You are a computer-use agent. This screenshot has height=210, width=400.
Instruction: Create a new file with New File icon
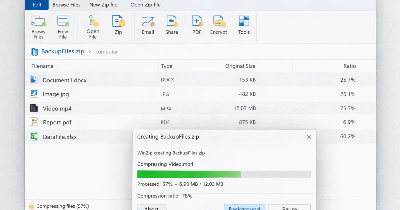63,21
